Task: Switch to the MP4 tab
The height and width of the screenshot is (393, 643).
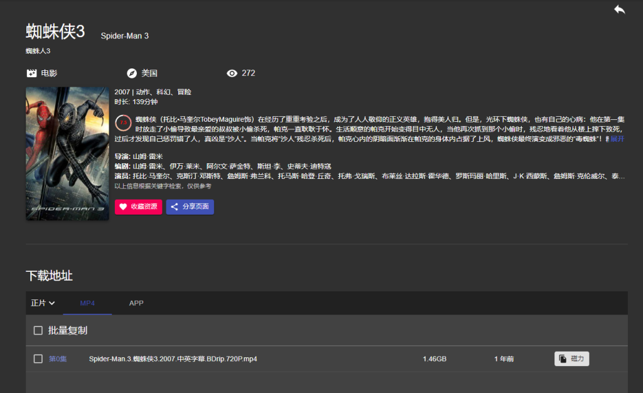Action: click(87, 303)
